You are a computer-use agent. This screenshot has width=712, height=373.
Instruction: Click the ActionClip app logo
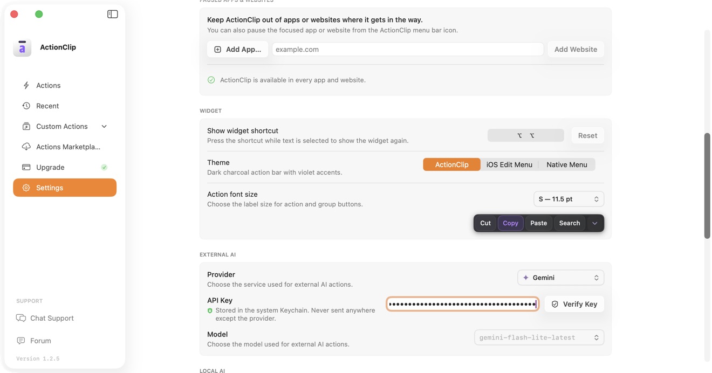coord(22,47)
